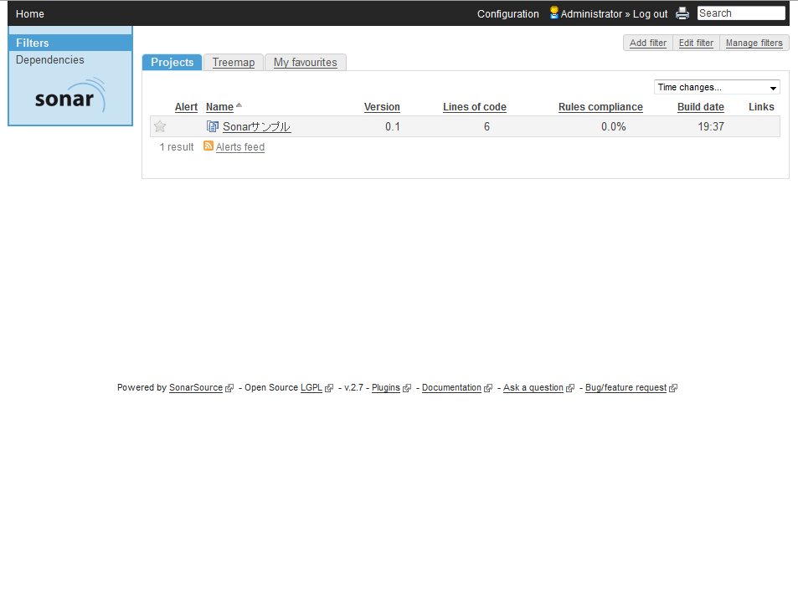Open Configuration in top bar
This screenshot has height=603, width=798.
pyautogui.click(x=508, y=13)
